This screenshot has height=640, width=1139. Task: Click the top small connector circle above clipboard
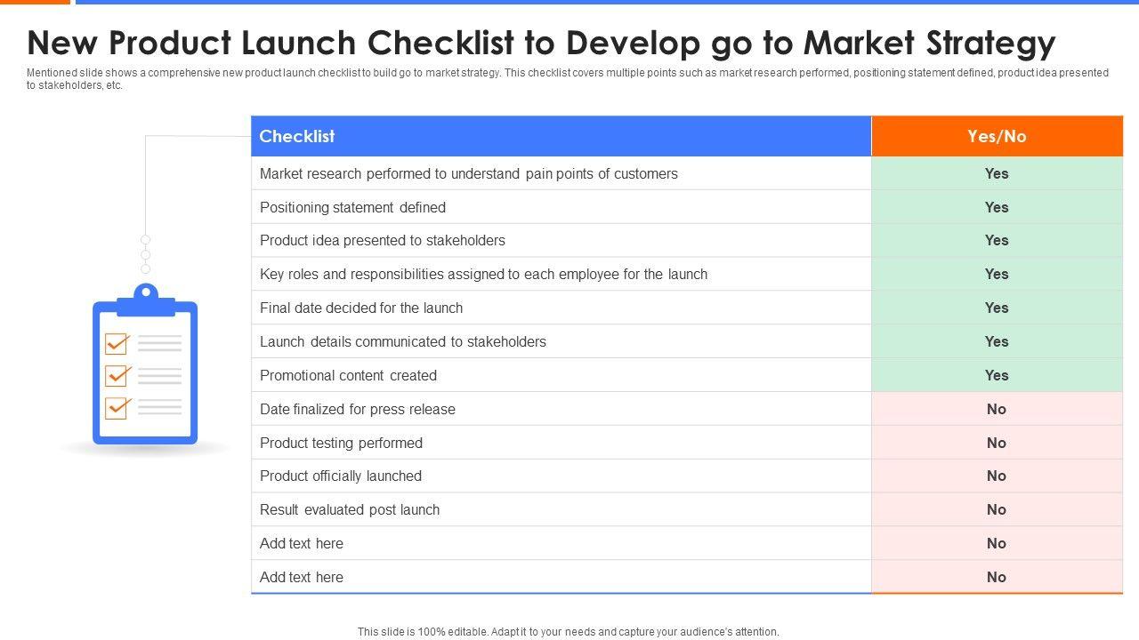click(146, 240)
